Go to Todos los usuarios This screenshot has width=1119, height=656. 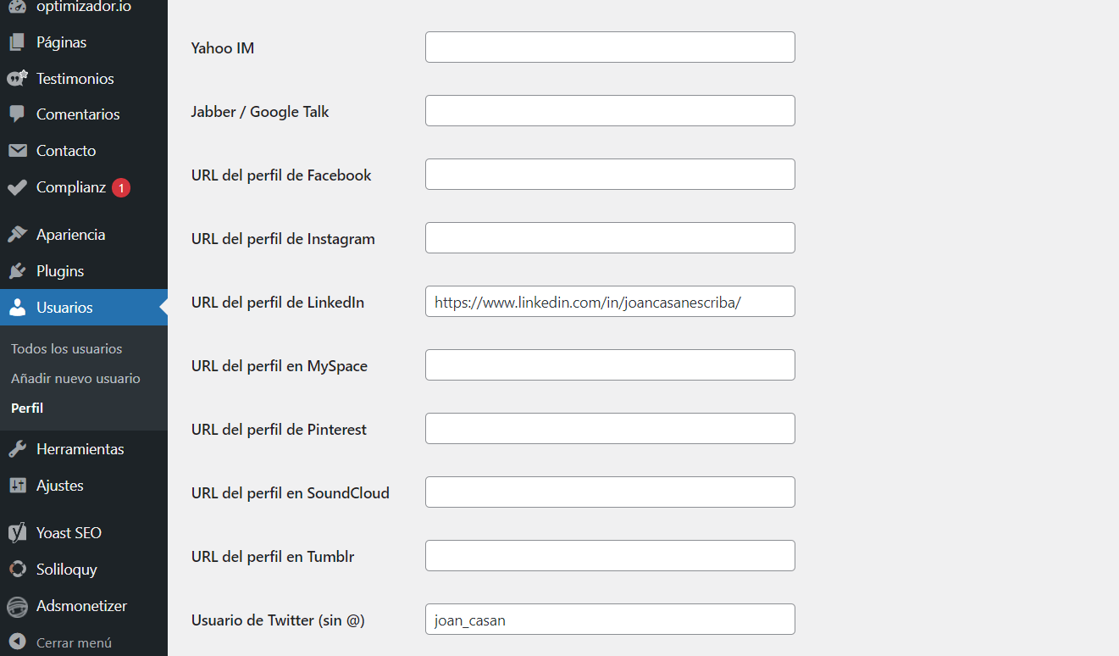pos(66,349)
